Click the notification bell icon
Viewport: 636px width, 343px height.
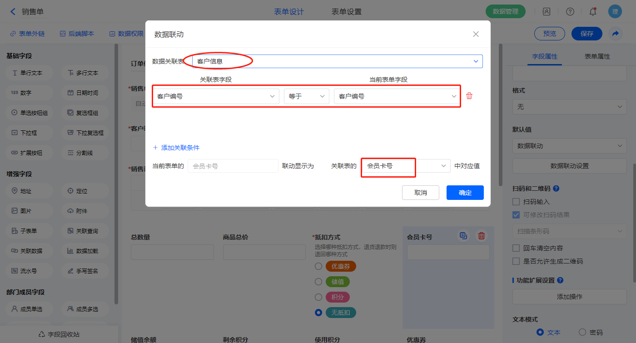click(x=592, y=12)
